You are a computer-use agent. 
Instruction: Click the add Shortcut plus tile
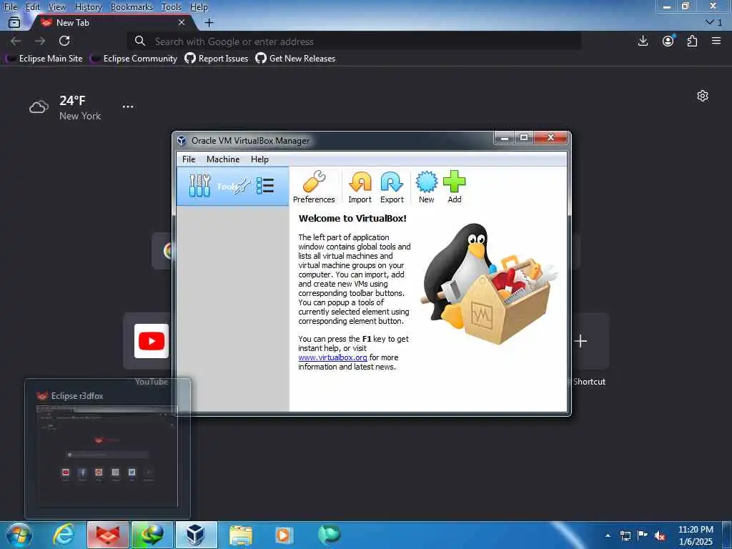pos(580,341)
